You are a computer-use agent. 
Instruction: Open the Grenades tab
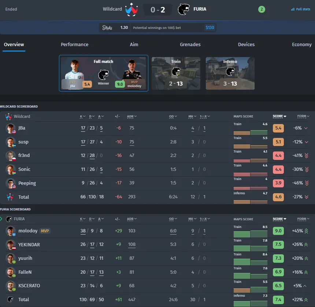(x=190, y=45)
